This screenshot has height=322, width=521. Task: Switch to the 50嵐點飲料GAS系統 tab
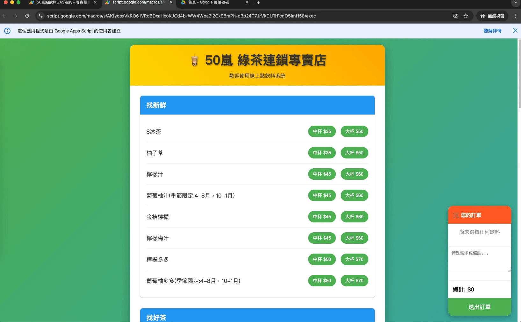tap(61, 3)
